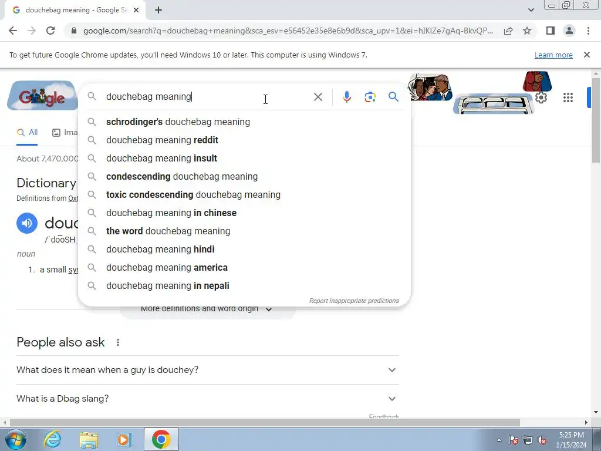Click the blue search magnifier button

[x=393, y=97]
